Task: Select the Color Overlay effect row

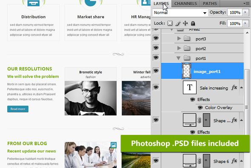Action: pyautogui.click(x=219, y=108)
